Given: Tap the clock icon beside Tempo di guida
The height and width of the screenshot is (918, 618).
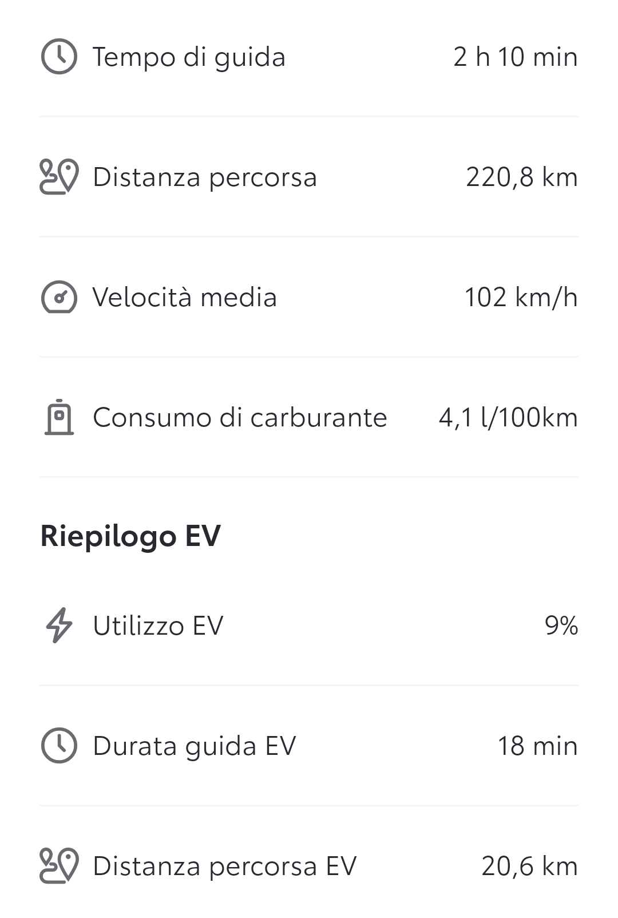Looking at the screenshot, I should (59, 57).
